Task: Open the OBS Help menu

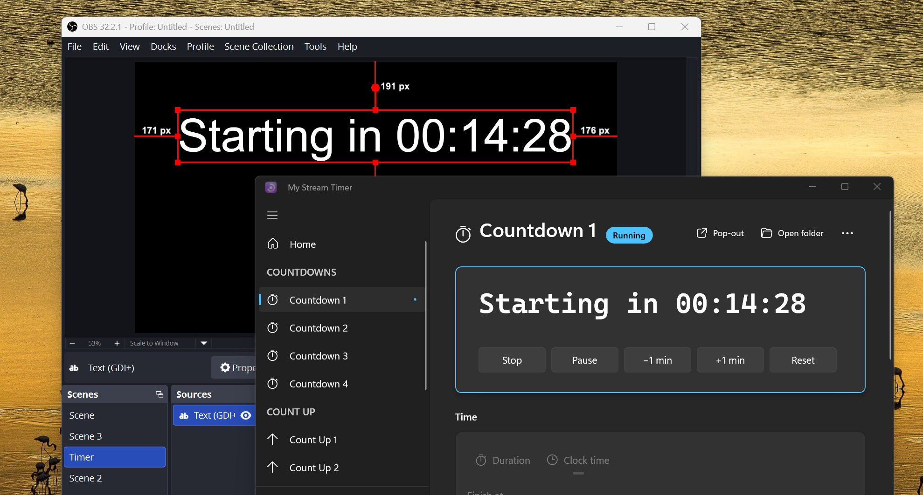Action: pyautogui.click(x=347, y=47)
